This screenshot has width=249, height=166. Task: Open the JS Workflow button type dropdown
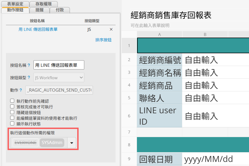[59, 78]
